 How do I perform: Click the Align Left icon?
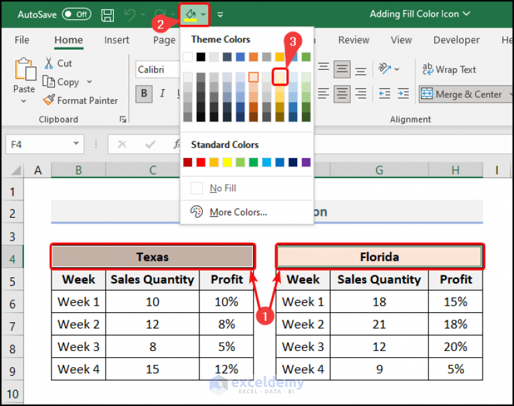[x=323, y=94]
